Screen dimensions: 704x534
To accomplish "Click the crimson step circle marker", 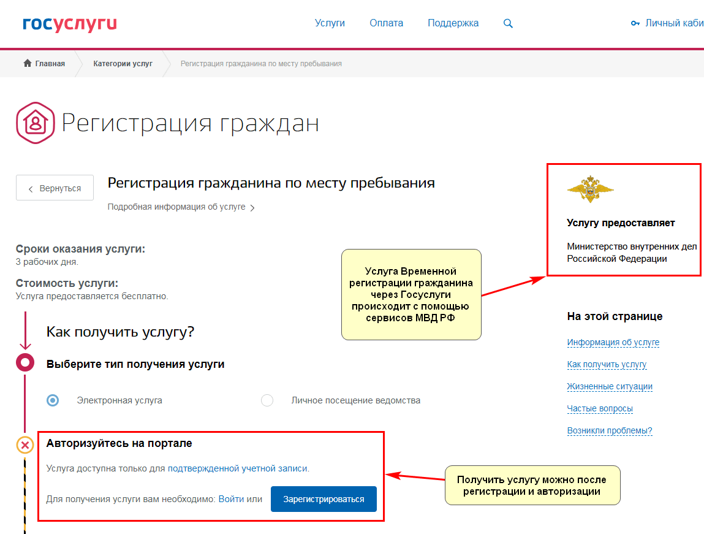I will [x=25, y=362].
